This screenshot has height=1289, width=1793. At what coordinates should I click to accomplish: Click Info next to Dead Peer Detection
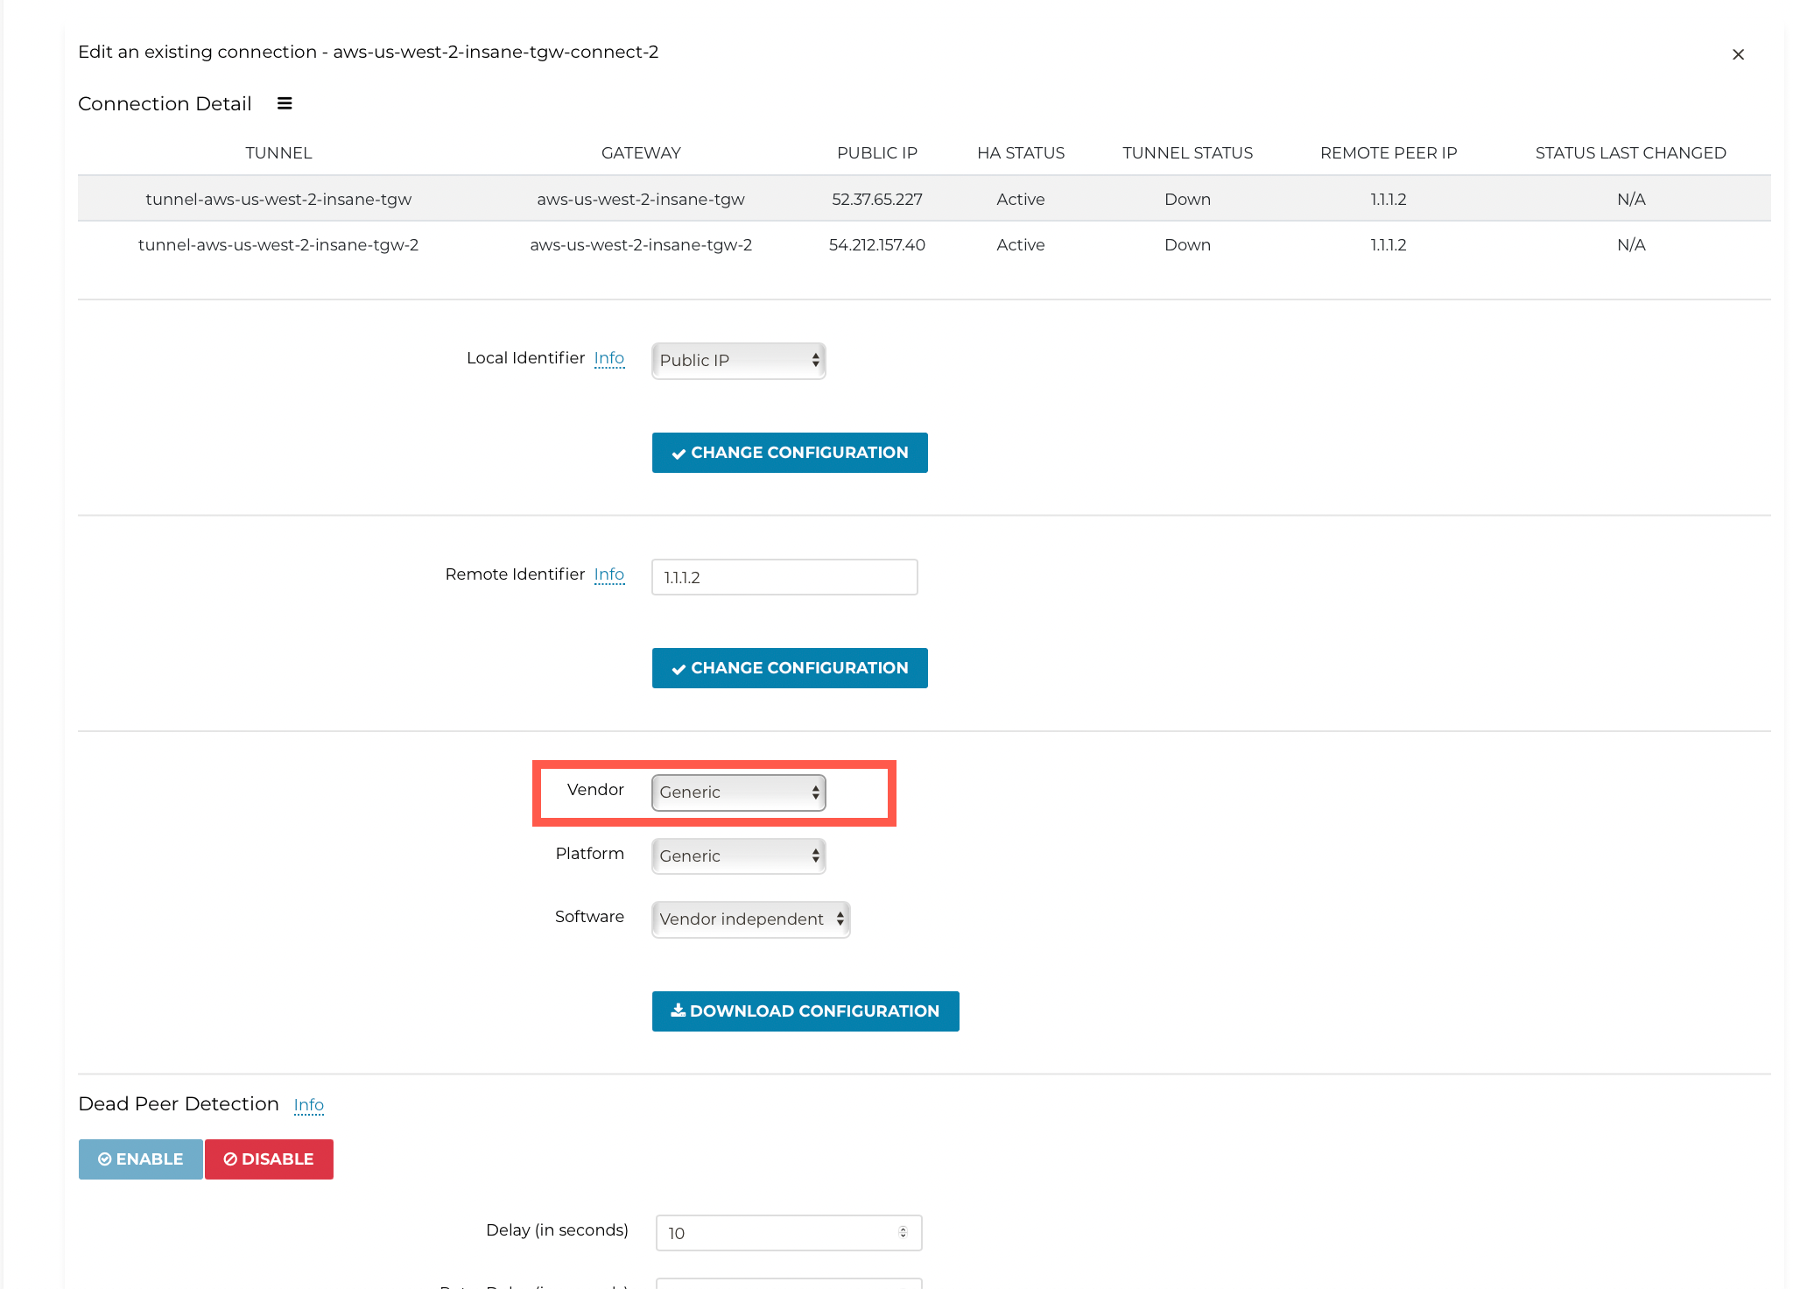point(308,1104)
